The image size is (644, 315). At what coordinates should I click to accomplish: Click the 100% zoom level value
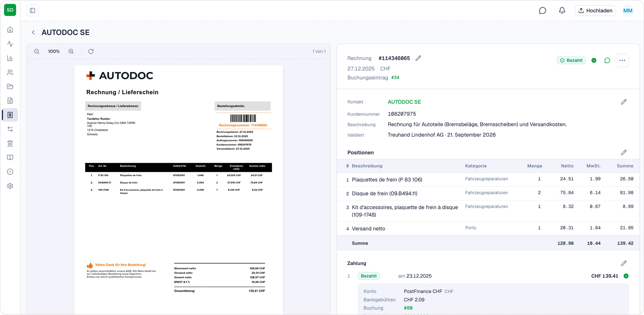54,51
